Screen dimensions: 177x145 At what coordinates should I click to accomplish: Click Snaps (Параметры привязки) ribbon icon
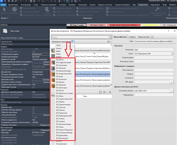pyautogui.click(x=21, y=12)
